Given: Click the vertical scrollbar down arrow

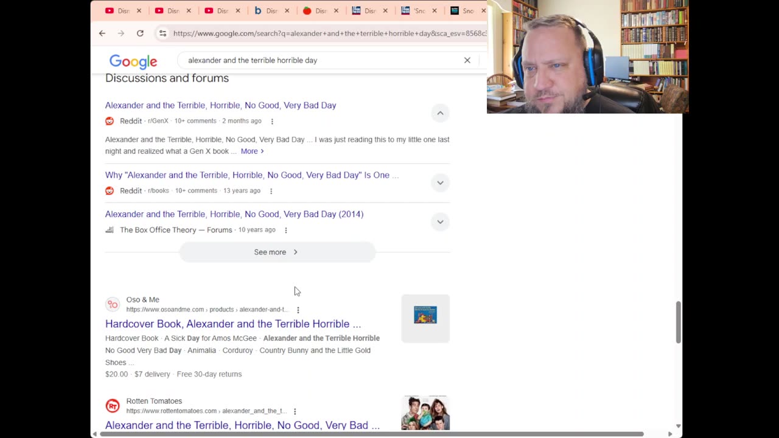Looking at the screenshot, I should coord(678,426).
